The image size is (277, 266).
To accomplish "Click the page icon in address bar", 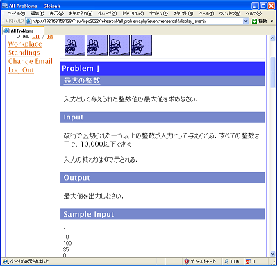I will 28,22.
